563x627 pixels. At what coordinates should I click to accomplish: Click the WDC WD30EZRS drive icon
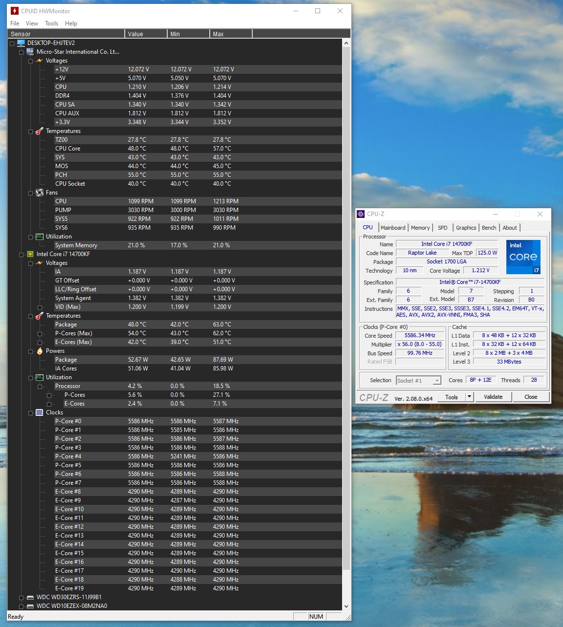point(30,597)
